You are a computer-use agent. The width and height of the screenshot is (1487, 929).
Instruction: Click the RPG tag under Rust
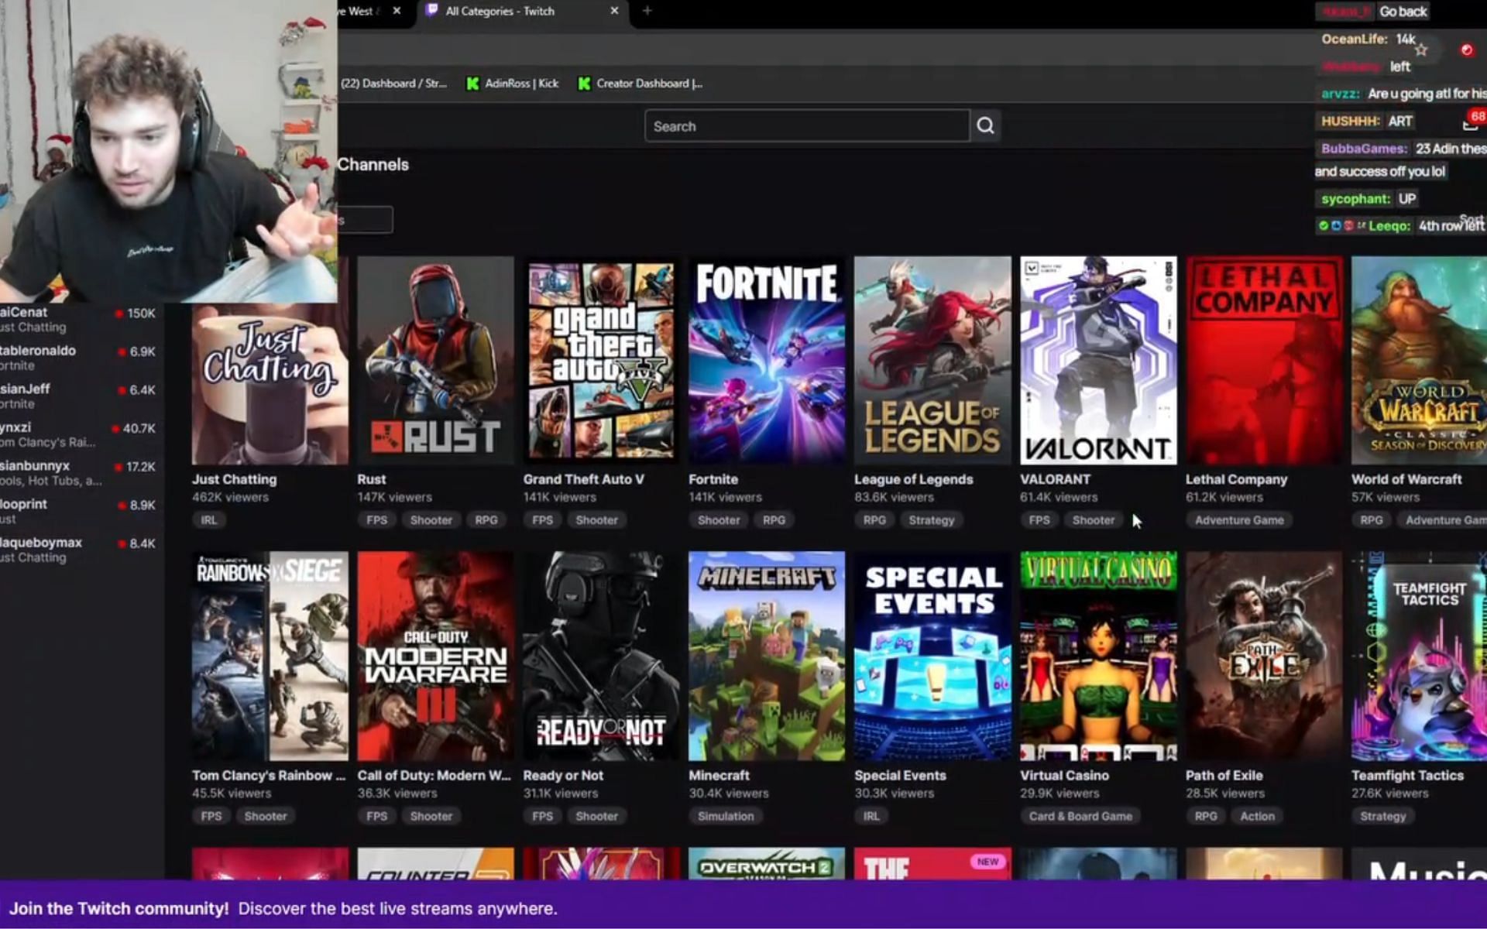tap(486, 520)
